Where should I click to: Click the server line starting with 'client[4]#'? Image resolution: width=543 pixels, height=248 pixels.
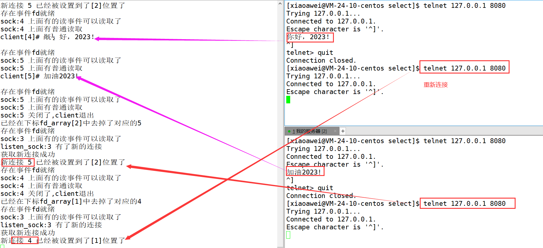click(47, 37)
